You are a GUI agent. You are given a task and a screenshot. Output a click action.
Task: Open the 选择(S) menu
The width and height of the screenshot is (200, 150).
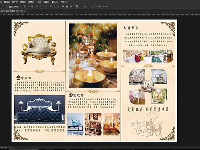tap(23, 2)
